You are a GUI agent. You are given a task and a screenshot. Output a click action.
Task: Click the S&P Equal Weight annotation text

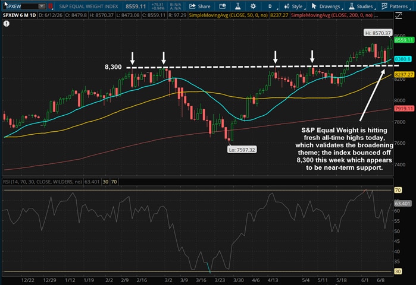pos(345,148)
